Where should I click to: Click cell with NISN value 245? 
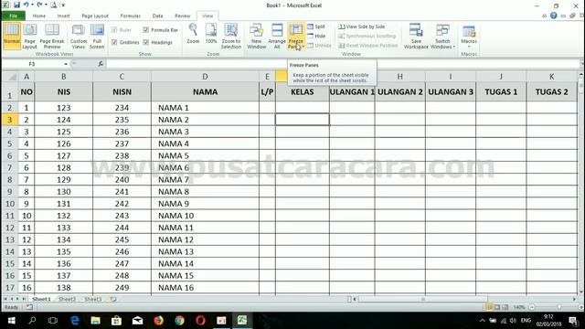click(122, 239)
